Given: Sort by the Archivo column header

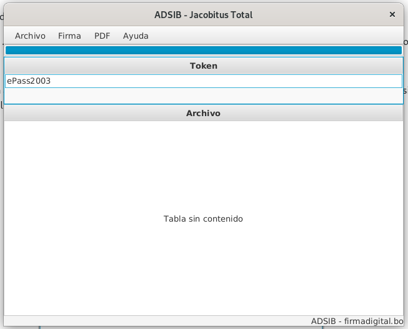Looking at the screenshot, I should (x=204, y=113).
